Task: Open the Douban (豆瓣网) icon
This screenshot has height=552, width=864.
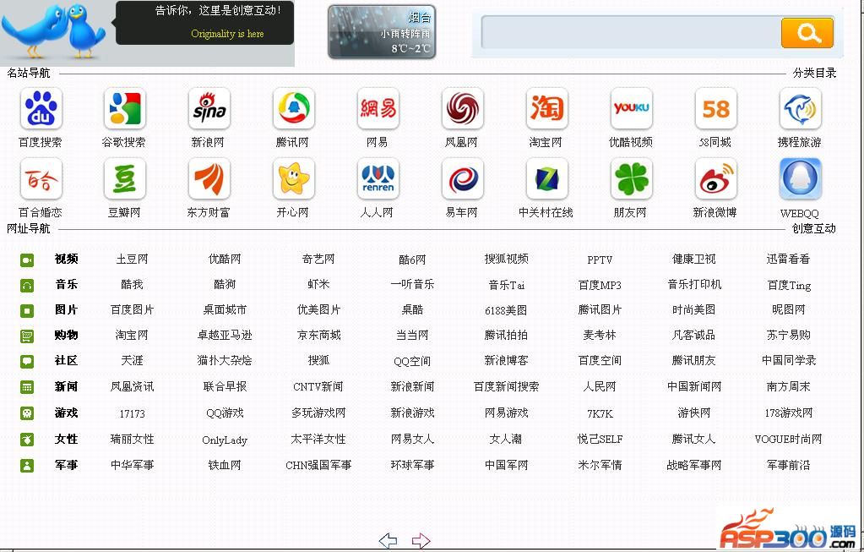Action: (125, 178)
